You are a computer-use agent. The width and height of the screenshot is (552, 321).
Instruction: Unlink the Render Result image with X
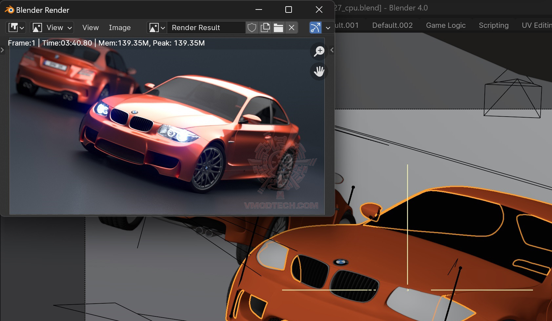tap(292, 28)
